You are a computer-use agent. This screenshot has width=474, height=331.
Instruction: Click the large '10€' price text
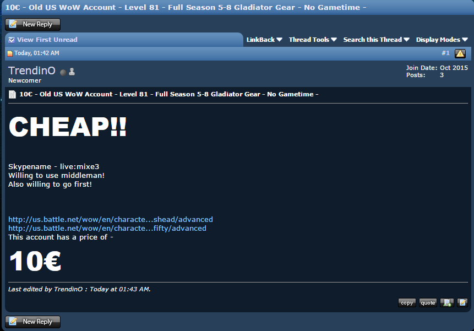35,261
